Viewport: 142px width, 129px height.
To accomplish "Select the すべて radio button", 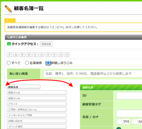I will tap(9, 63).
